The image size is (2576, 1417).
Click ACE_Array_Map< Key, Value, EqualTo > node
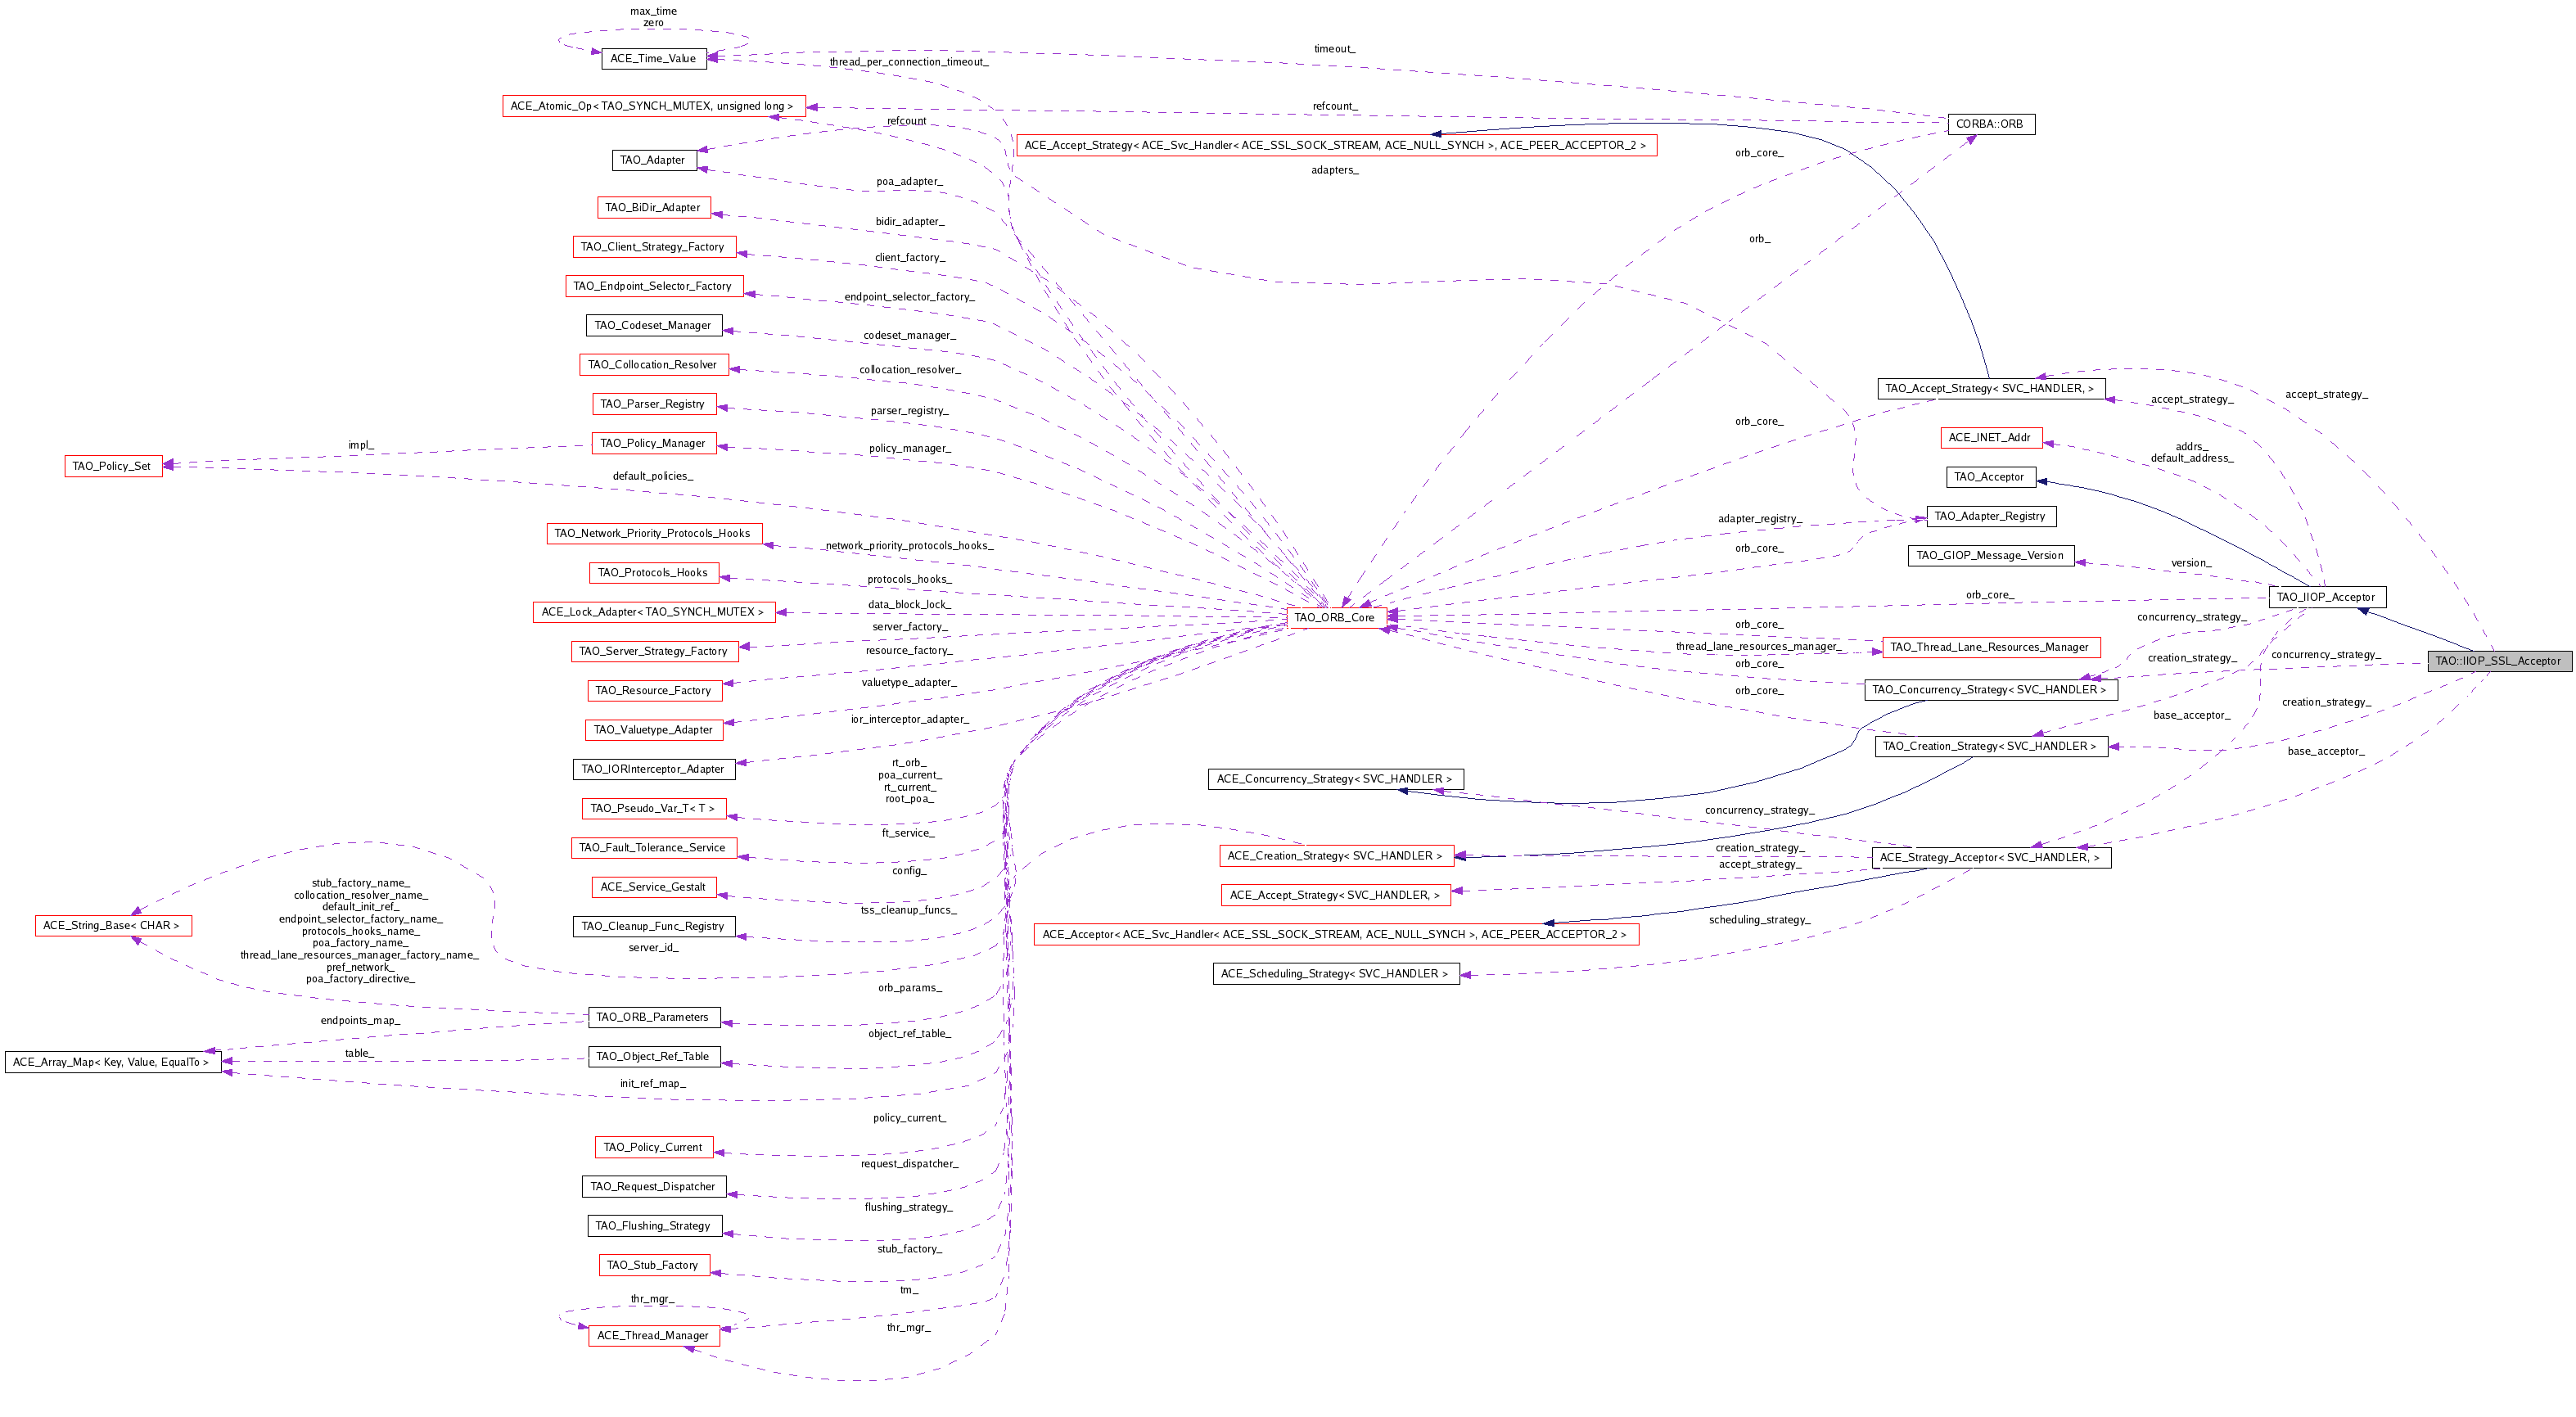[111, 1062]
